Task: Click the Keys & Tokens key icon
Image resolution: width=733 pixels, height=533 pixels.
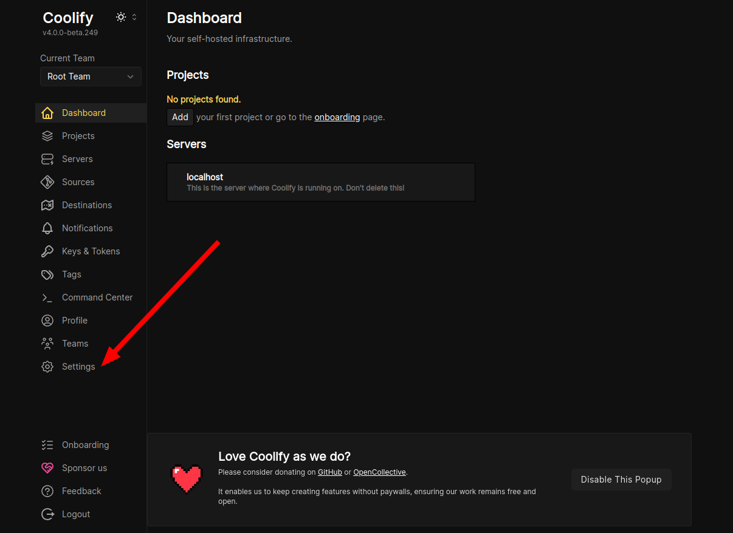Action: (x=47, y=251)
